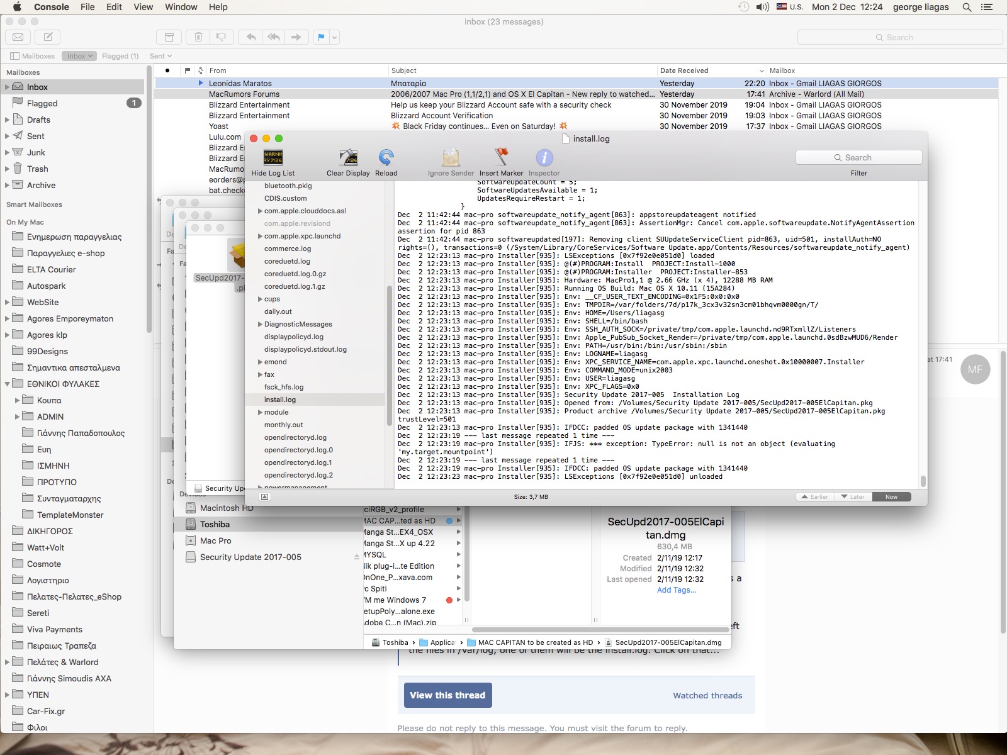1007x755 pixels.
Task: Expand the com.apple.xpc.launchd folder
Action: 260,236
